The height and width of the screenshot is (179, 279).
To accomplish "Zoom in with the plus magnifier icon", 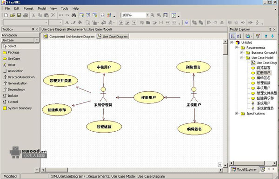I will click(x=153, y=15).
